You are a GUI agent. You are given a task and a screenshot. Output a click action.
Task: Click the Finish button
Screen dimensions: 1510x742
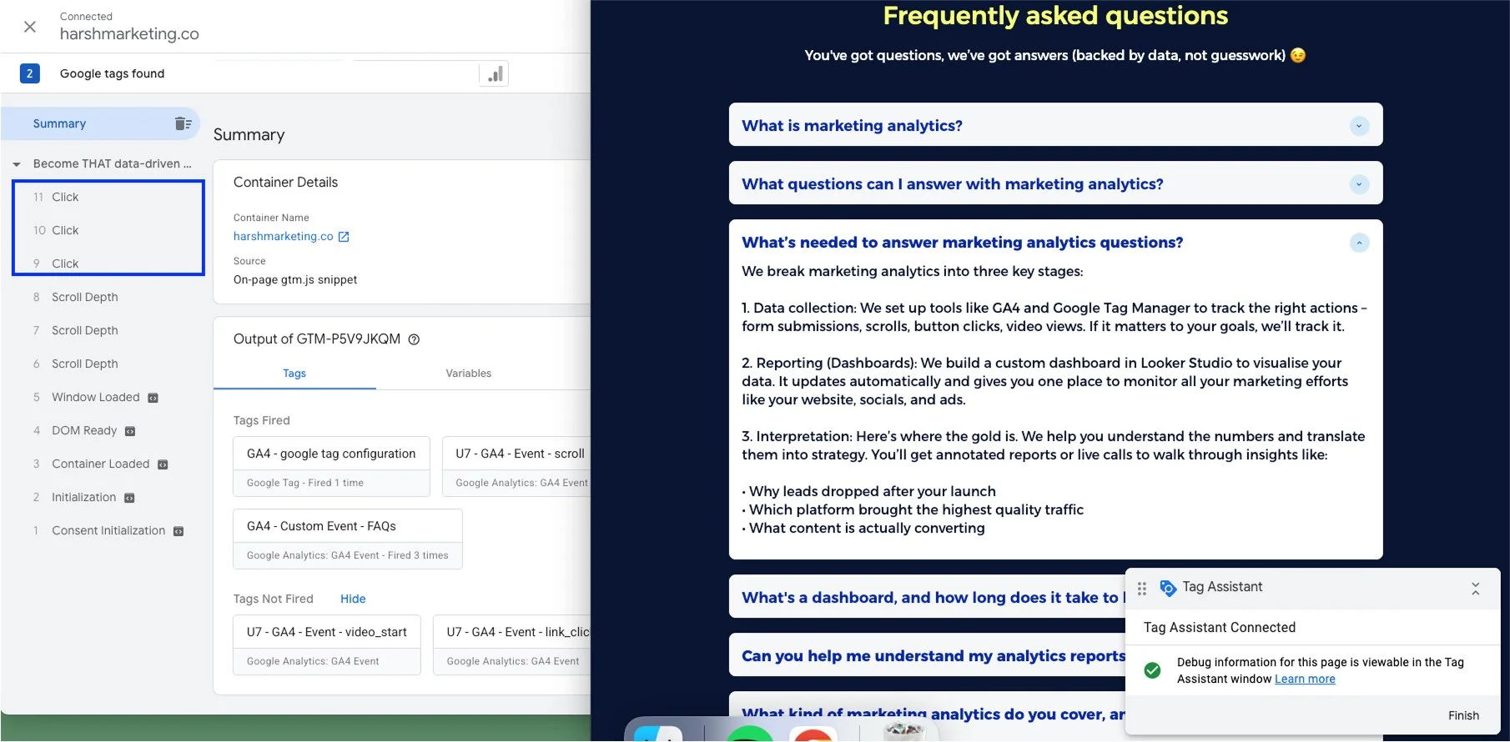1463,715
